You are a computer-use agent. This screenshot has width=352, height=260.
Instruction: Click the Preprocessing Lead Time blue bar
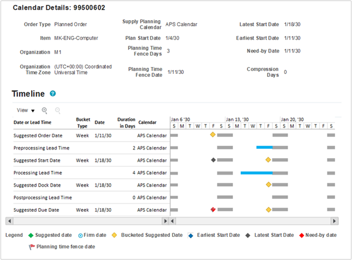click(x=265, y=148)
